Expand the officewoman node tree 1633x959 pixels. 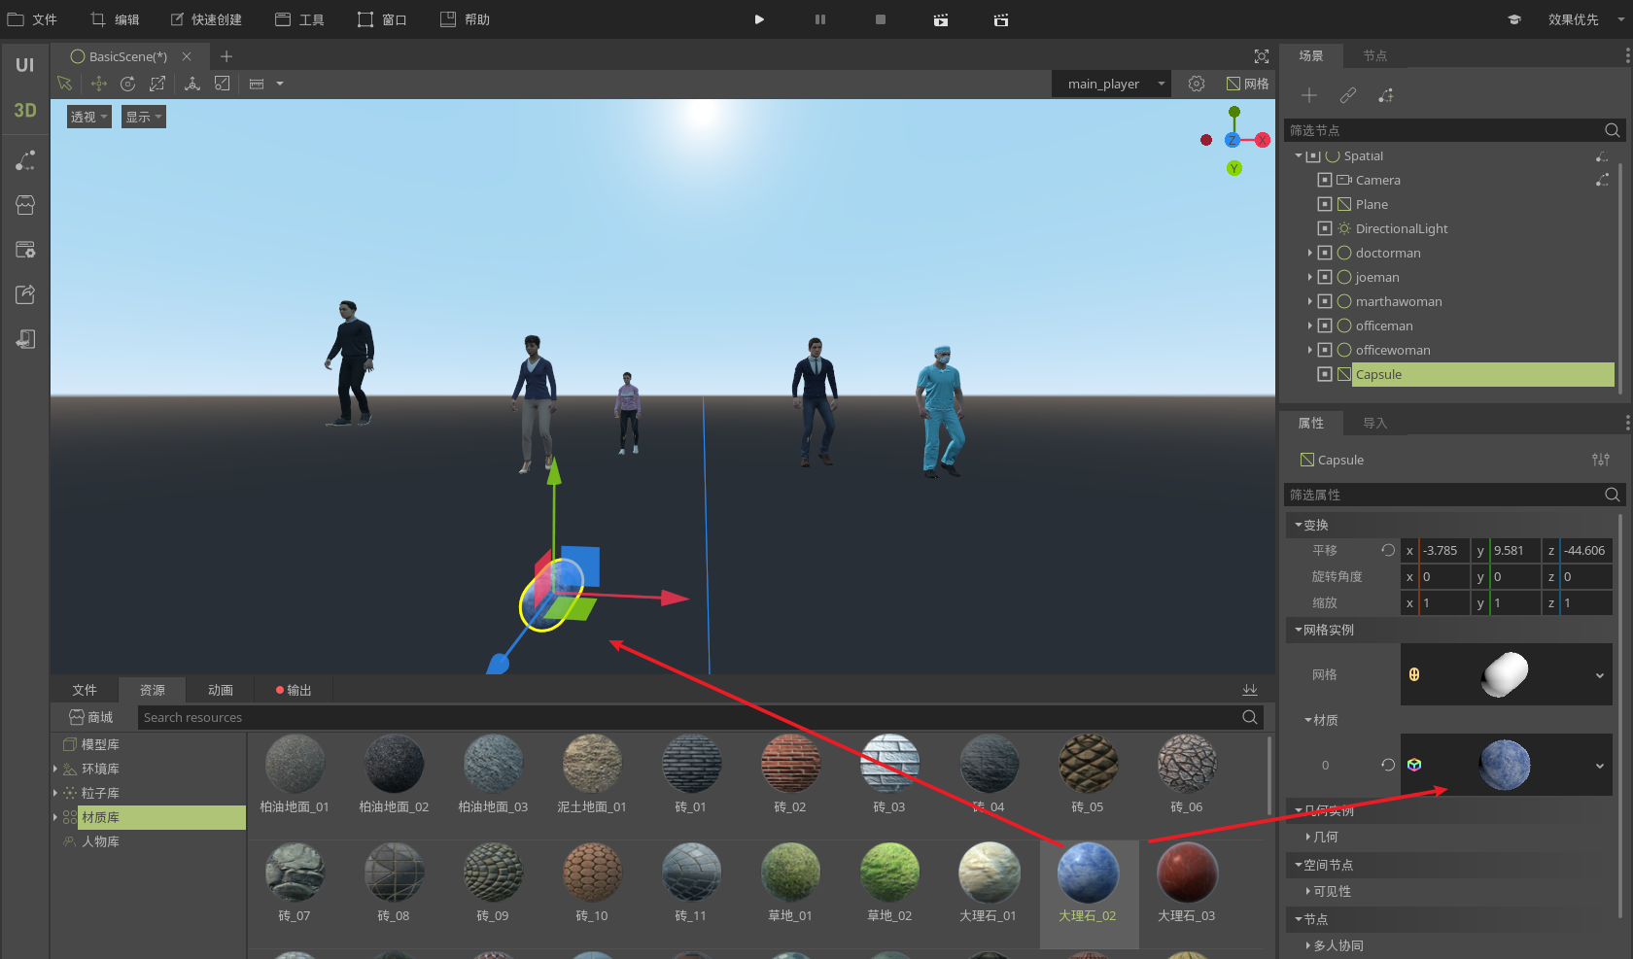click(x=1309, y=350)
